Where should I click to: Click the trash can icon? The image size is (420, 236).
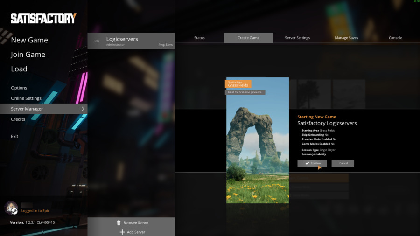(x=119, y=222)
